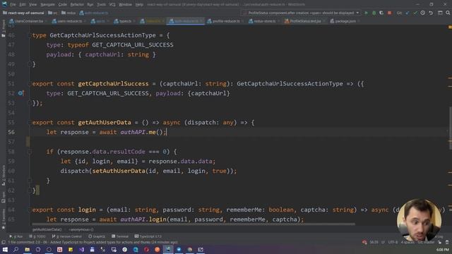Screen dimensions: 452x254
Task: Open the Window menu
Action: point(125,4)
